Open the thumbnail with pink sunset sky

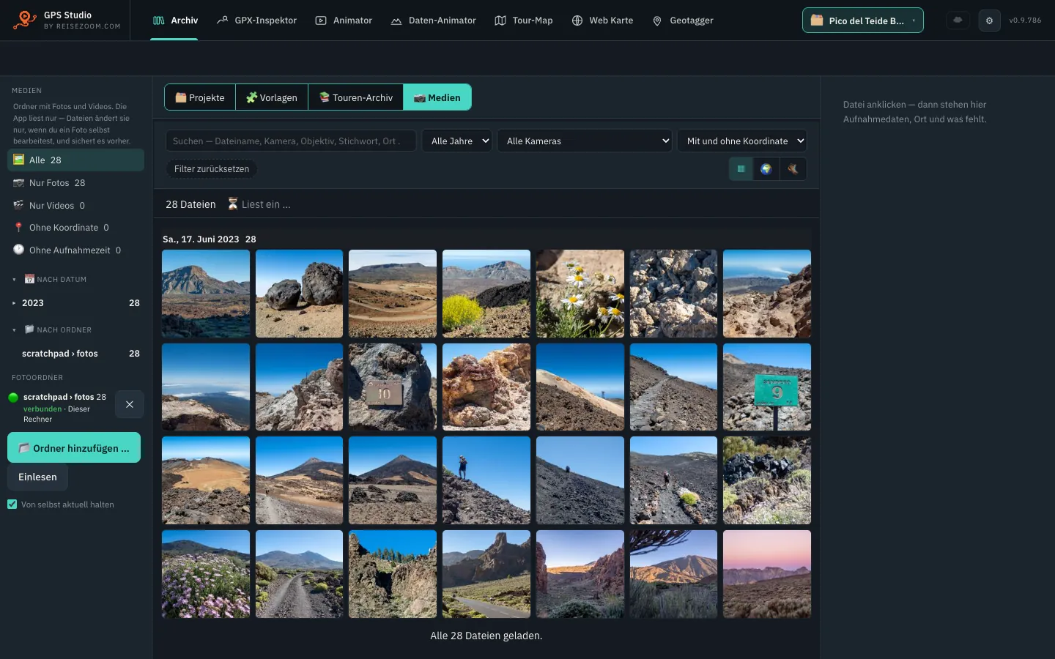click(x=767, y=574)
